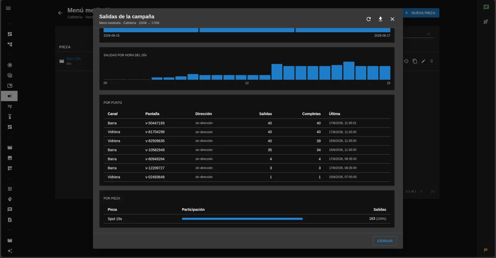Open the campaigns megaphone sidebar icon

10,96
